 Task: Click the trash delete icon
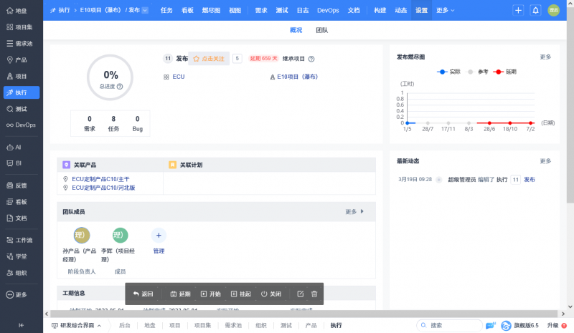[314, 294]
